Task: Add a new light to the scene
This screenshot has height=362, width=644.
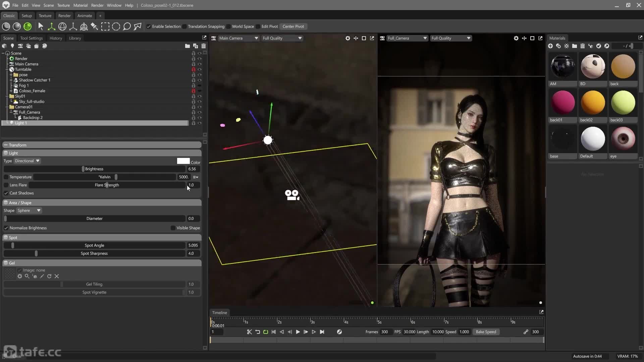Action: point(12,46)
